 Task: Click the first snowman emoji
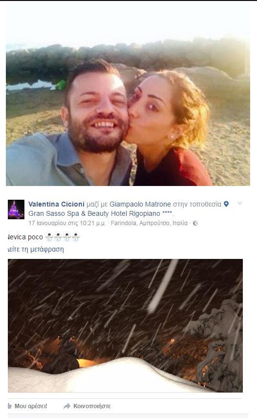point(49,237)
